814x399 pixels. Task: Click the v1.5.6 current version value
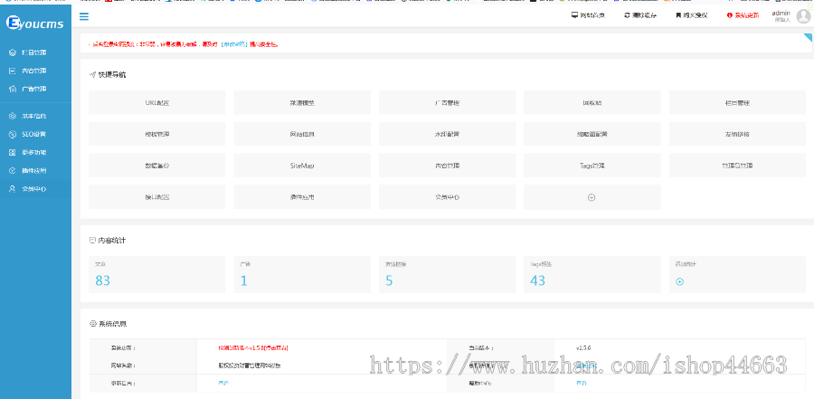583,347
